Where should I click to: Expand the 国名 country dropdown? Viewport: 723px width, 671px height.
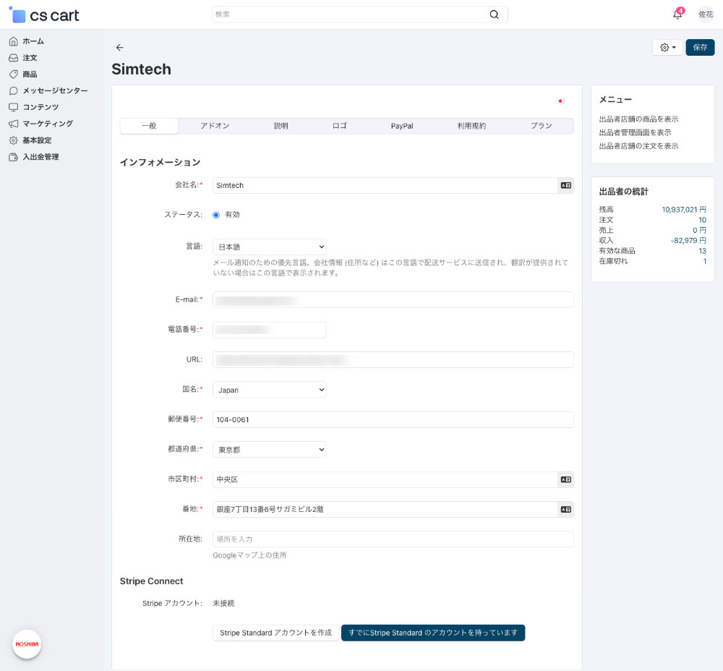[x=269, y=390]
